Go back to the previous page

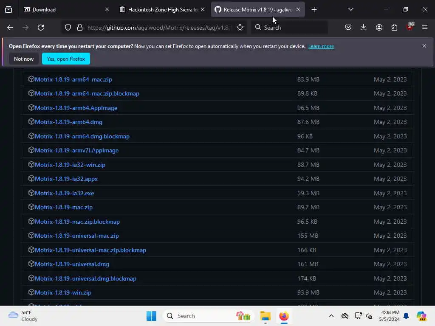tap(10, 28)
